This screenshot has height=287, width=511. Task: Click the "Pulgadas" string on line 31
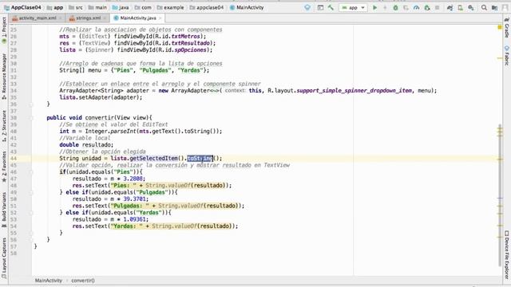click(x=155, y=70)
